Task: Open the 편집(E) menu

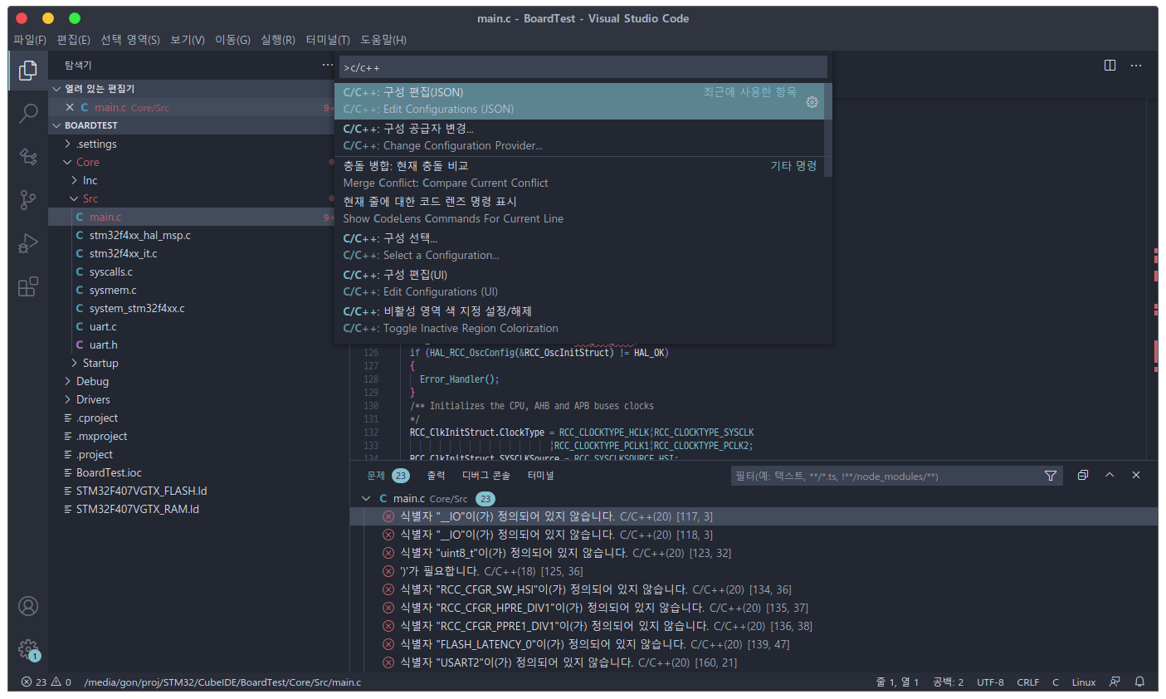Action: coord(73,40)
